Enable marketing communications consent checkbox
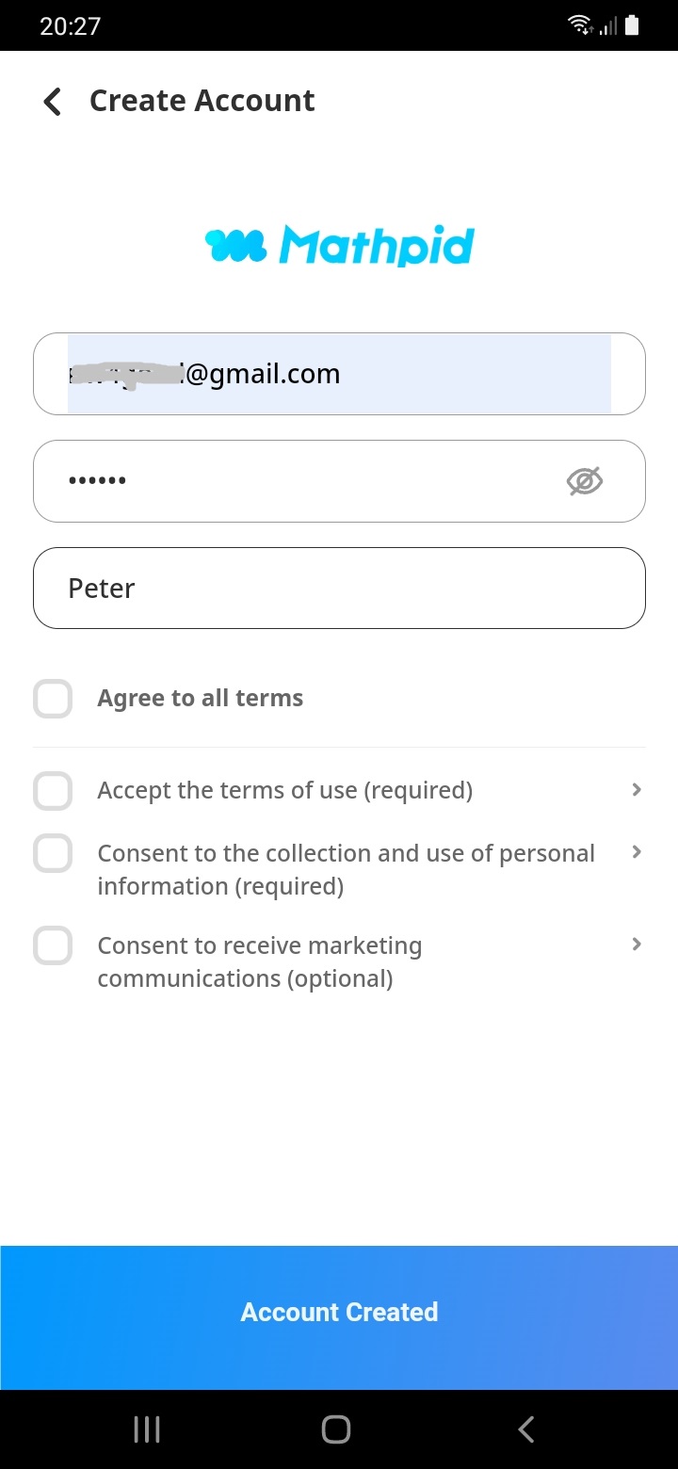This screenshot has width=678, height=1469. (53, 945)
